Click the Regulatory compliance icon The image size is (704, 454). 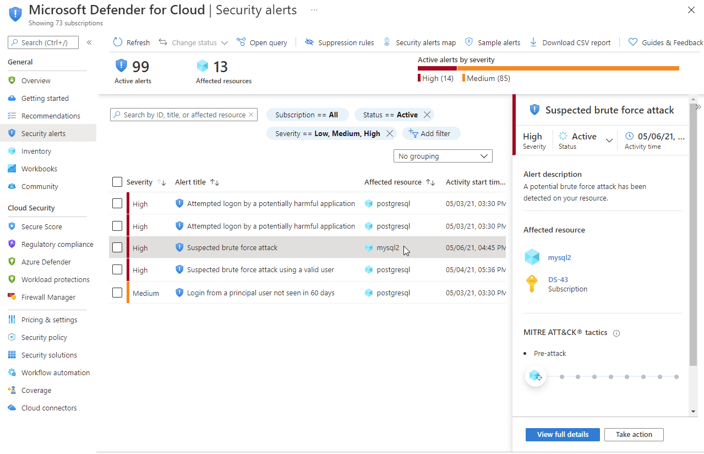click(12, 244)
